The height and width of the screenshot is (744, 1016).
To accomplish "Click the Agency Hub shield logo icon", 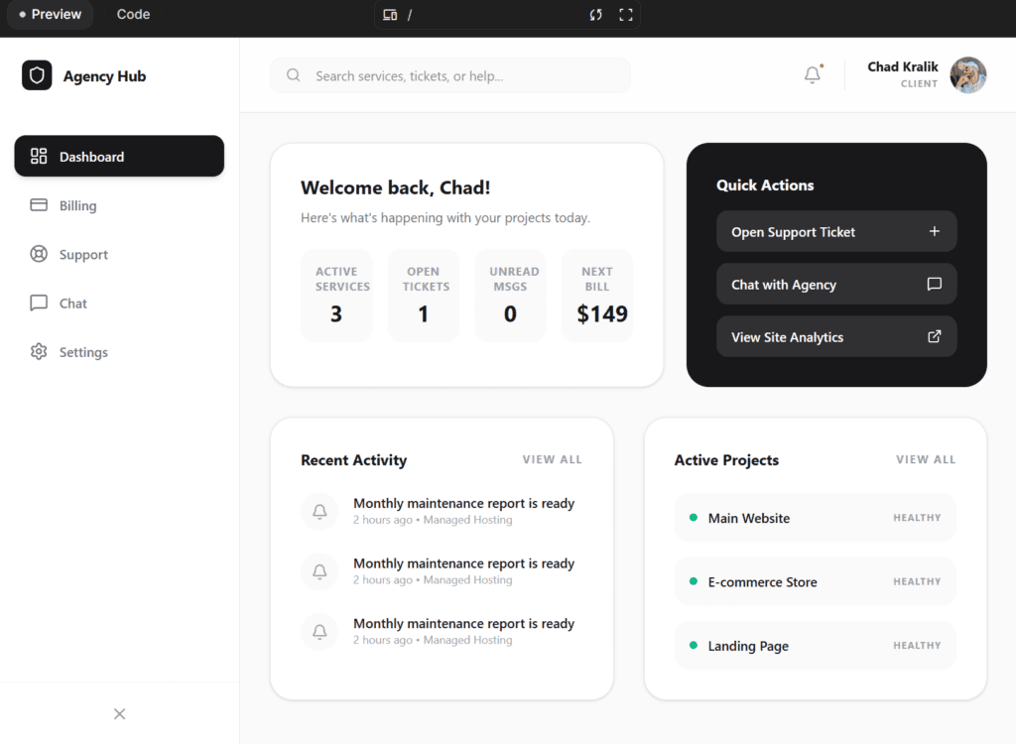I will point(36,75).
